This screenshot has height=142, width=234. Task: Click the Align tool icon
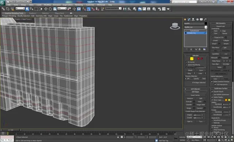(x=129, y=9)
